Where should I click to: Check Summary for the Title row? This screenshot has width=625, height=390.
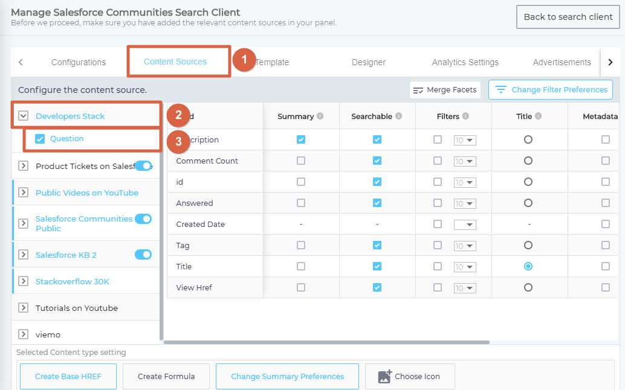coord(301,266)
